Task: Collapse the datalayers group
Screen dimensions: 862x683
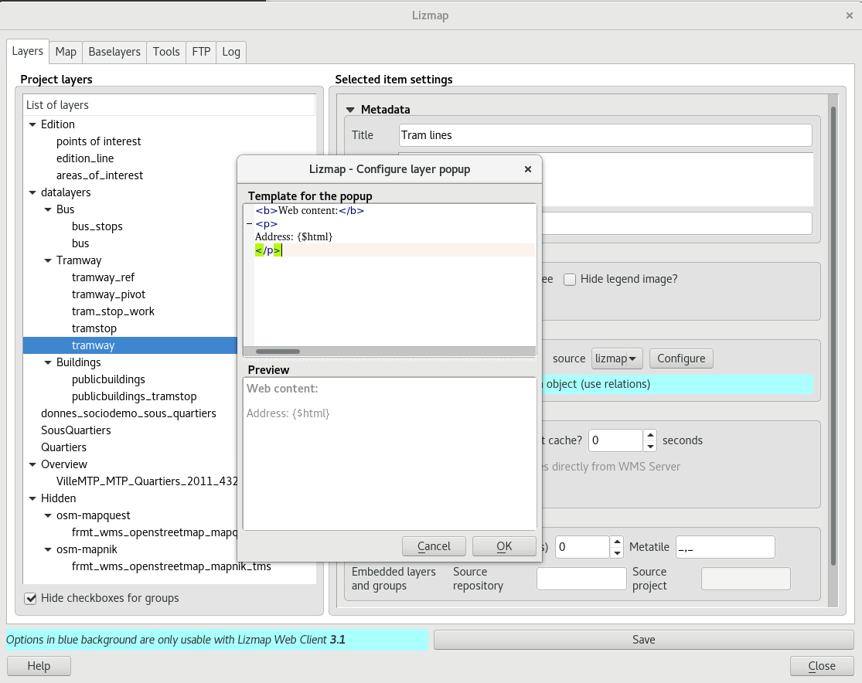Action: 32,193
